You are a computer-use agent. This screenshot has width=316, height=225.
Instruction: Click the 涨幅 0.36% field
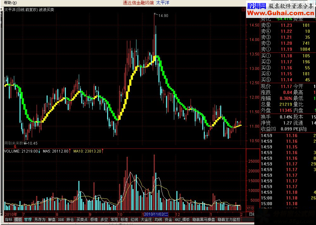(276, 98)
